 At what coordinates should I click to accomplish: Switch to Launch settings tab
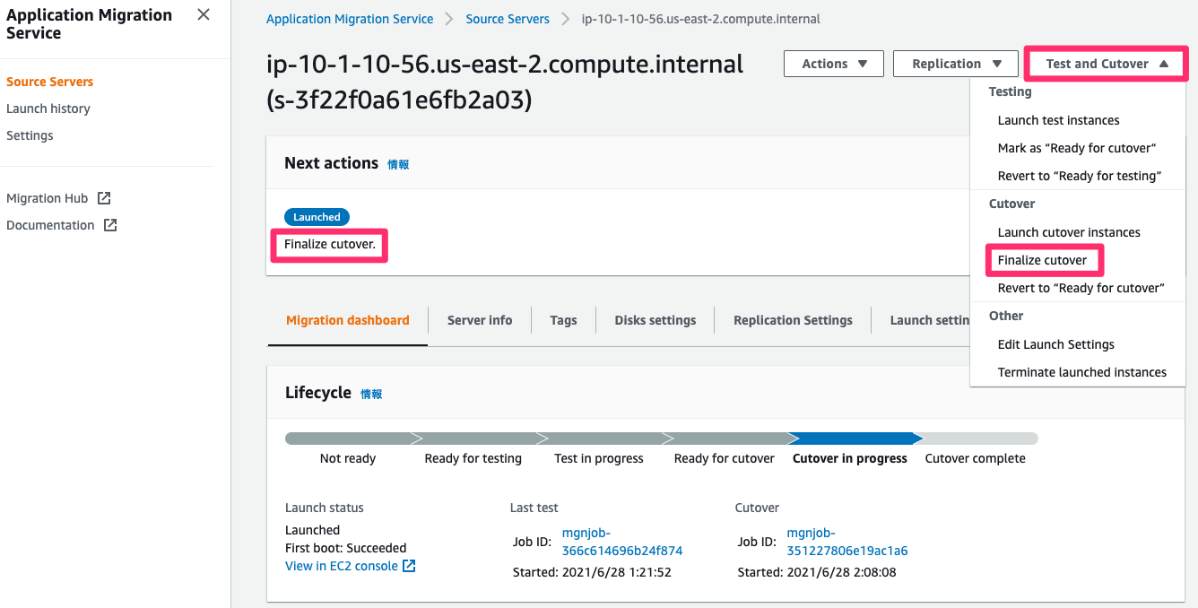930,320
